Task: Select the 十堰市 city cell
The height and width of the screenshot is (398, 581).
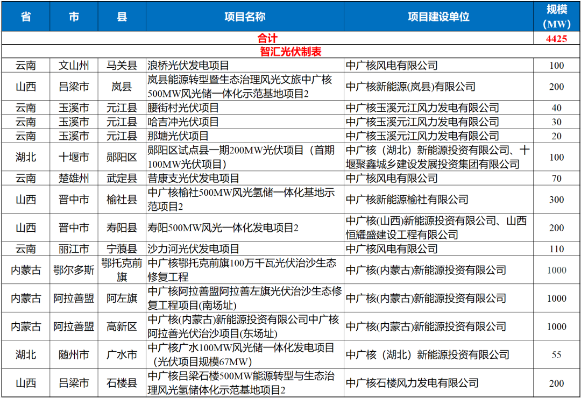Action: click(74, 157)
